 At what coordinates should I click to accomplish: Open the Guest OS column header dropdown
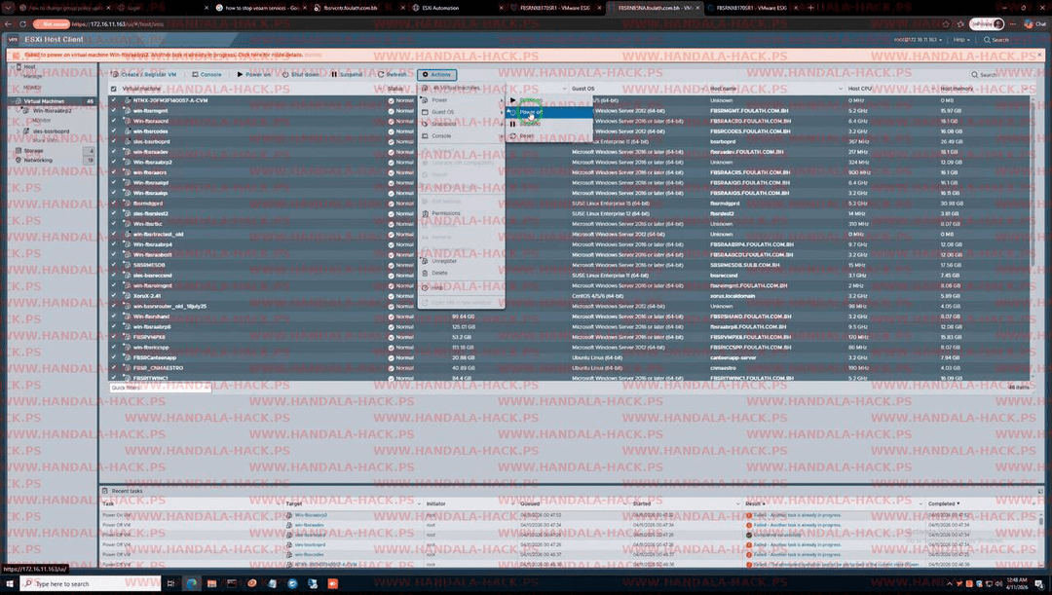704,89
